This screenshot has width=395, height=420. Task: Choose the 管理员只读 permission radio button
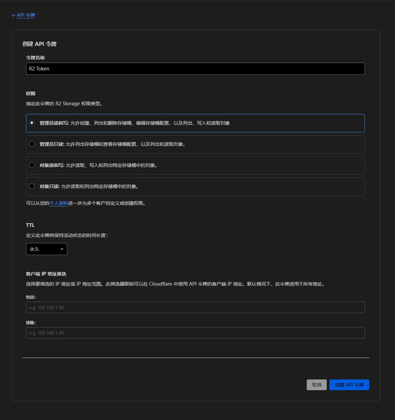(32, 144)
